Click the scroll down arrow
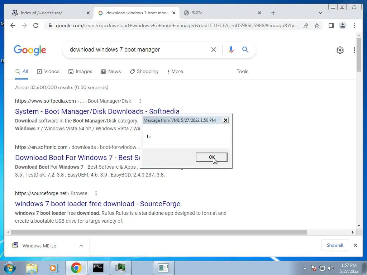The image size is (367, 275). click(x=359, y=226)
